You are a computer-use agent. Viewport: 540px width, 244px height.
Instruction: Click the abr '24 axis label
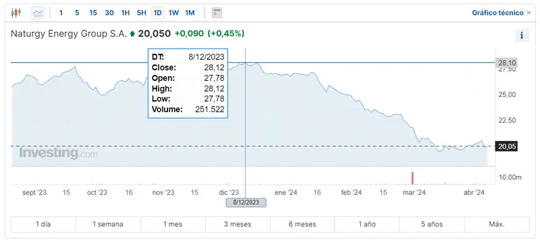pyautogui.click(x=475, y=193)
